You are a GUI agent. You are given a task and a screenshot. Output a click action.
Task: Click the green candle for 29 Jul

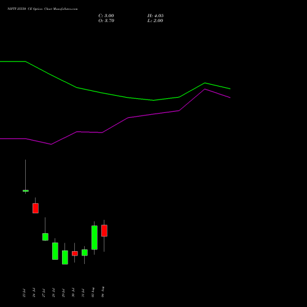65,257
